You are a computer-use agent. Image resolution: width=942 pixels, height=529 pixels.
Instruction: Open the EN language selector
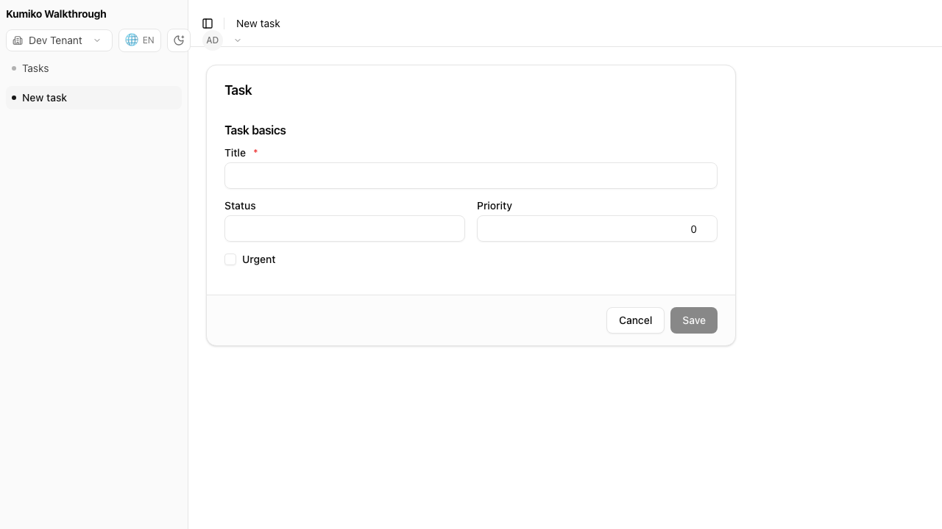point(140,40)
